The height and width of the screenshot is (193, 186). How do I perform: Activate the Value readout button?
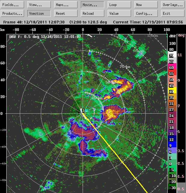click(x=119, y=13)
